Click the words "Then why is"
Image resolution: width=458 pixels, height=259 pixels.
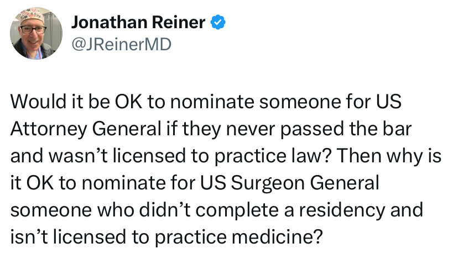coord(389,156)
